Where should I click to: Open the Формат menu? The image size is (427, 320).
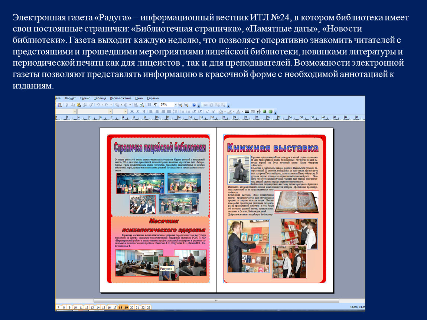[70, 99]
